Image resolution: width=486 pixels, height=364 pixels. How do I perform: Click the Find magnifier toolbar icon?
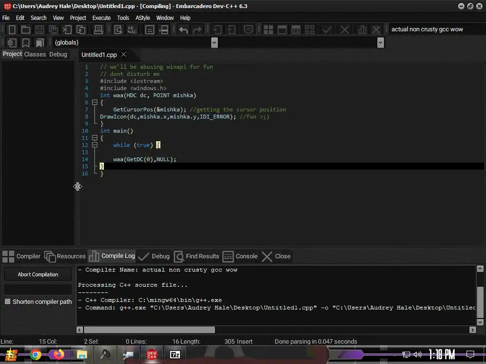(118, 30)
